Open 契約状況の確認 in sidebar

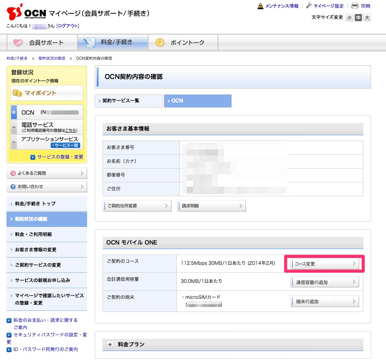47,219
